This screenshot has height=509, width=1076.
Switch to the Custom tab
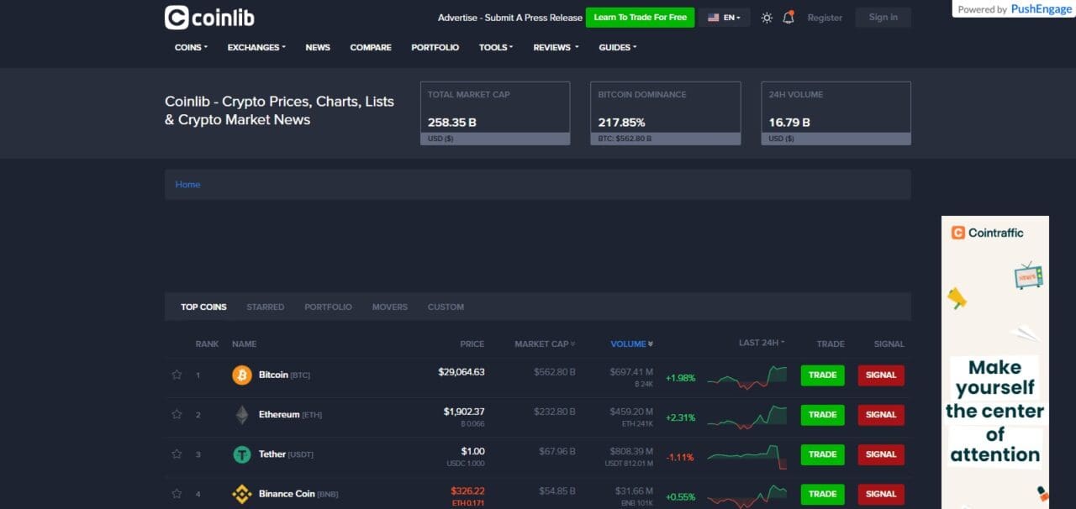pyautogui.click(x=446, y=307)
